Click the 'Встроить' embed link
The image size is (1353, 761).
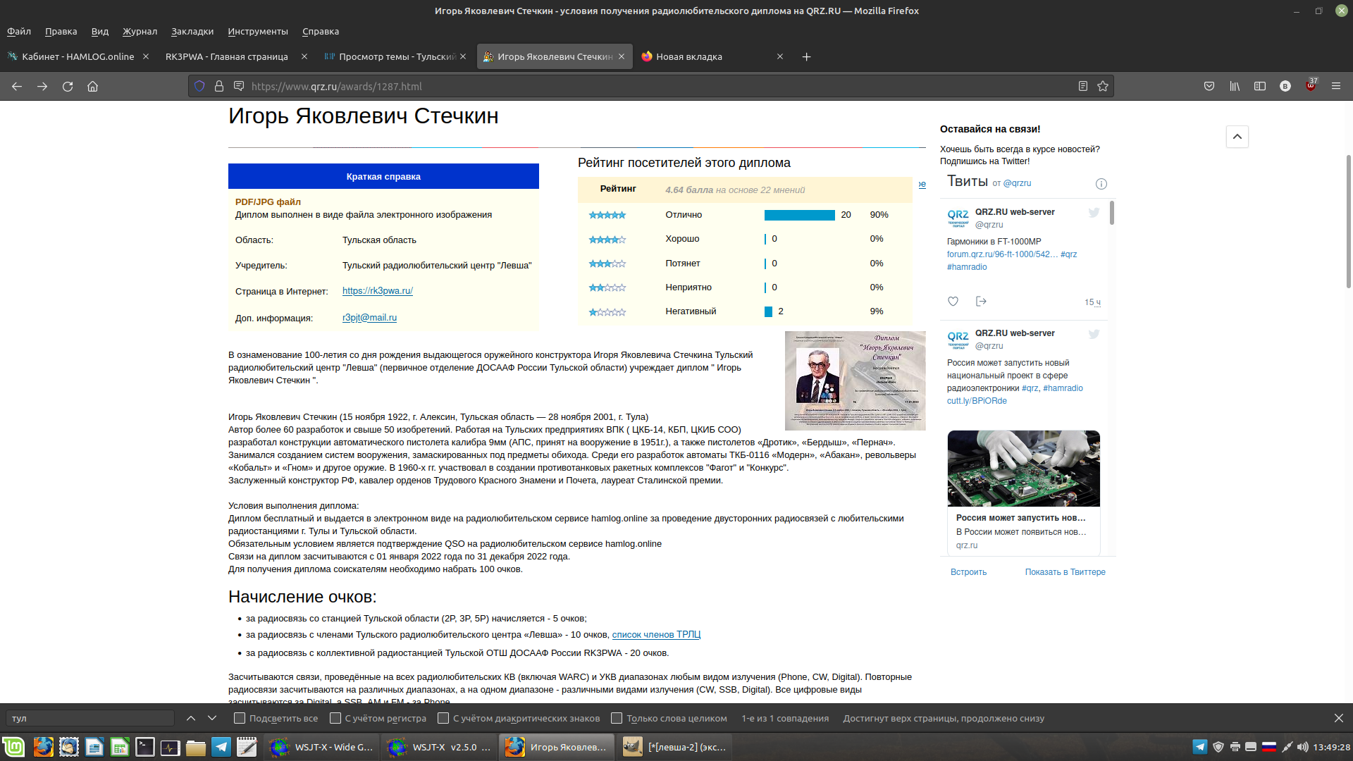click(968, 572)
